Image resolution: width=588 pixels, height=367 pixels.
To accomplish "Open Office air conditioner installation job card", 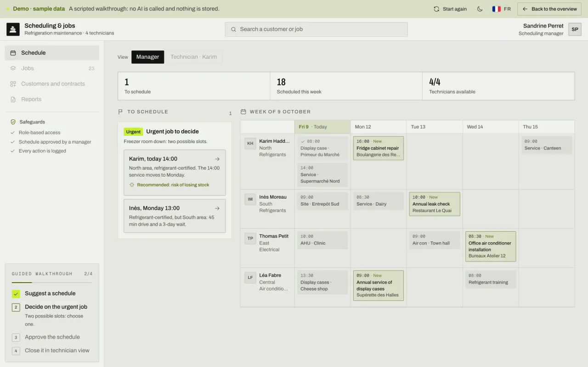I will 491,246.
